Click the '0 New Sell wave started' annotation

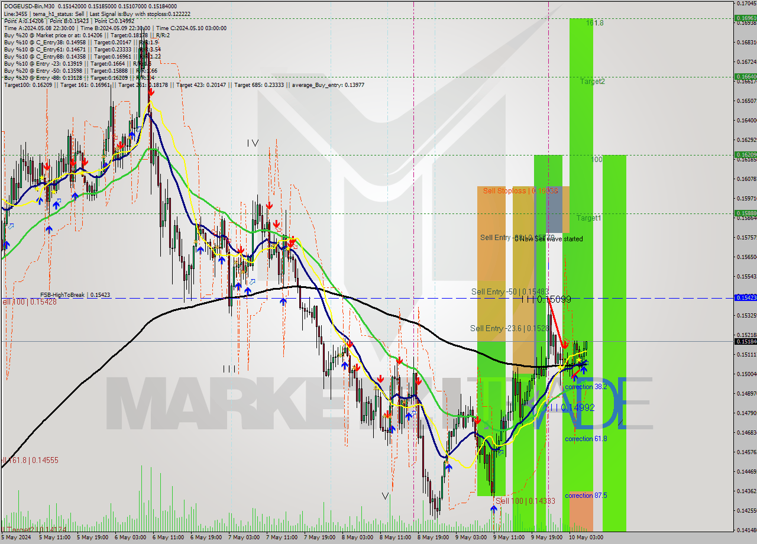click(548, 239)
